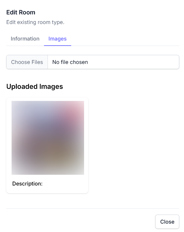This screenshot has height=232, width=184.
Task: Click the "Uploaded Images" heading
Action: (34, 86)
